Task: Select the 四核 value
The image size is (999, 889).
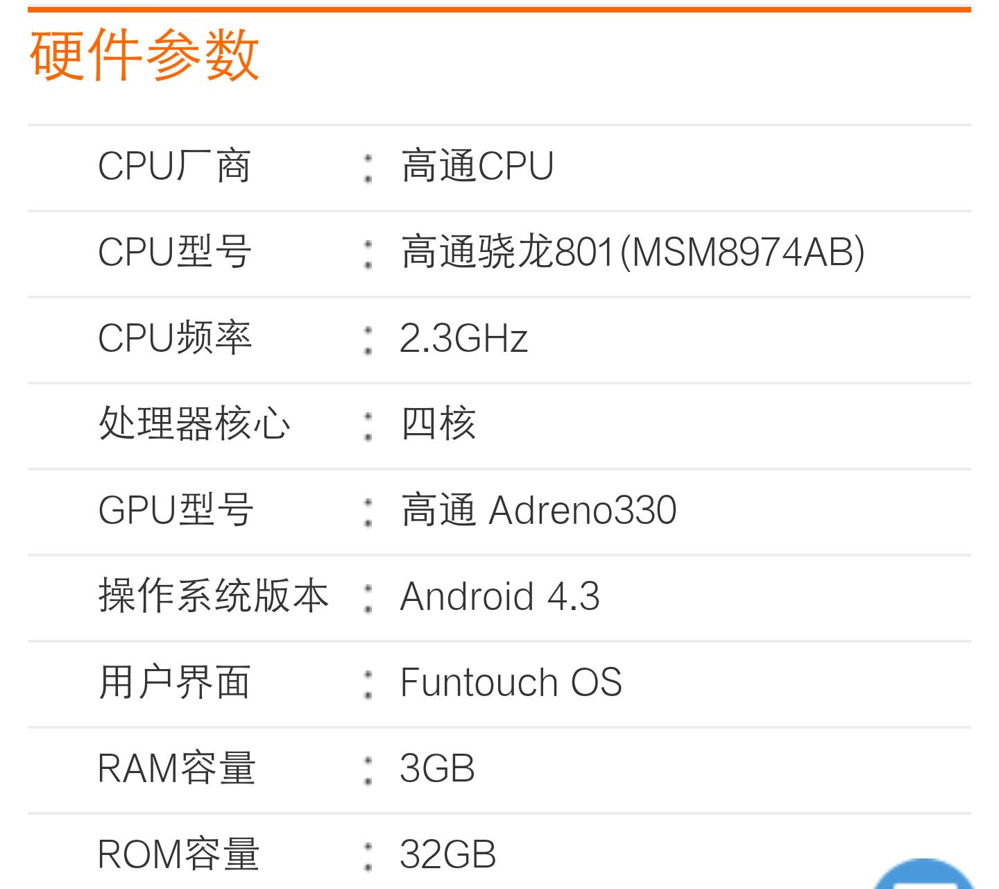Action: click(x=438, y=424)
